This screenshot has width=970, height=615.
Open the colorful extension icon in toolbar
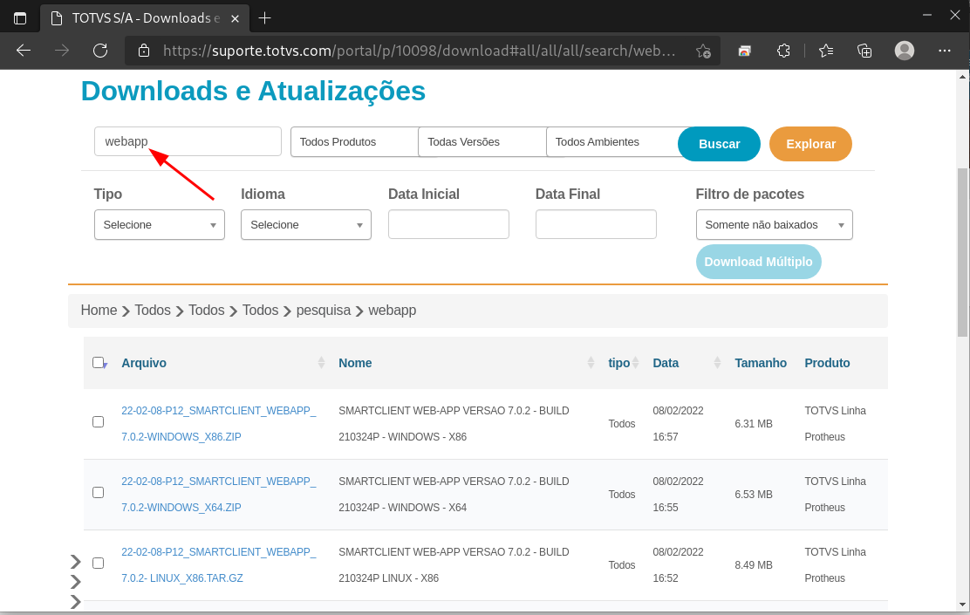click(x=745, y=51)
